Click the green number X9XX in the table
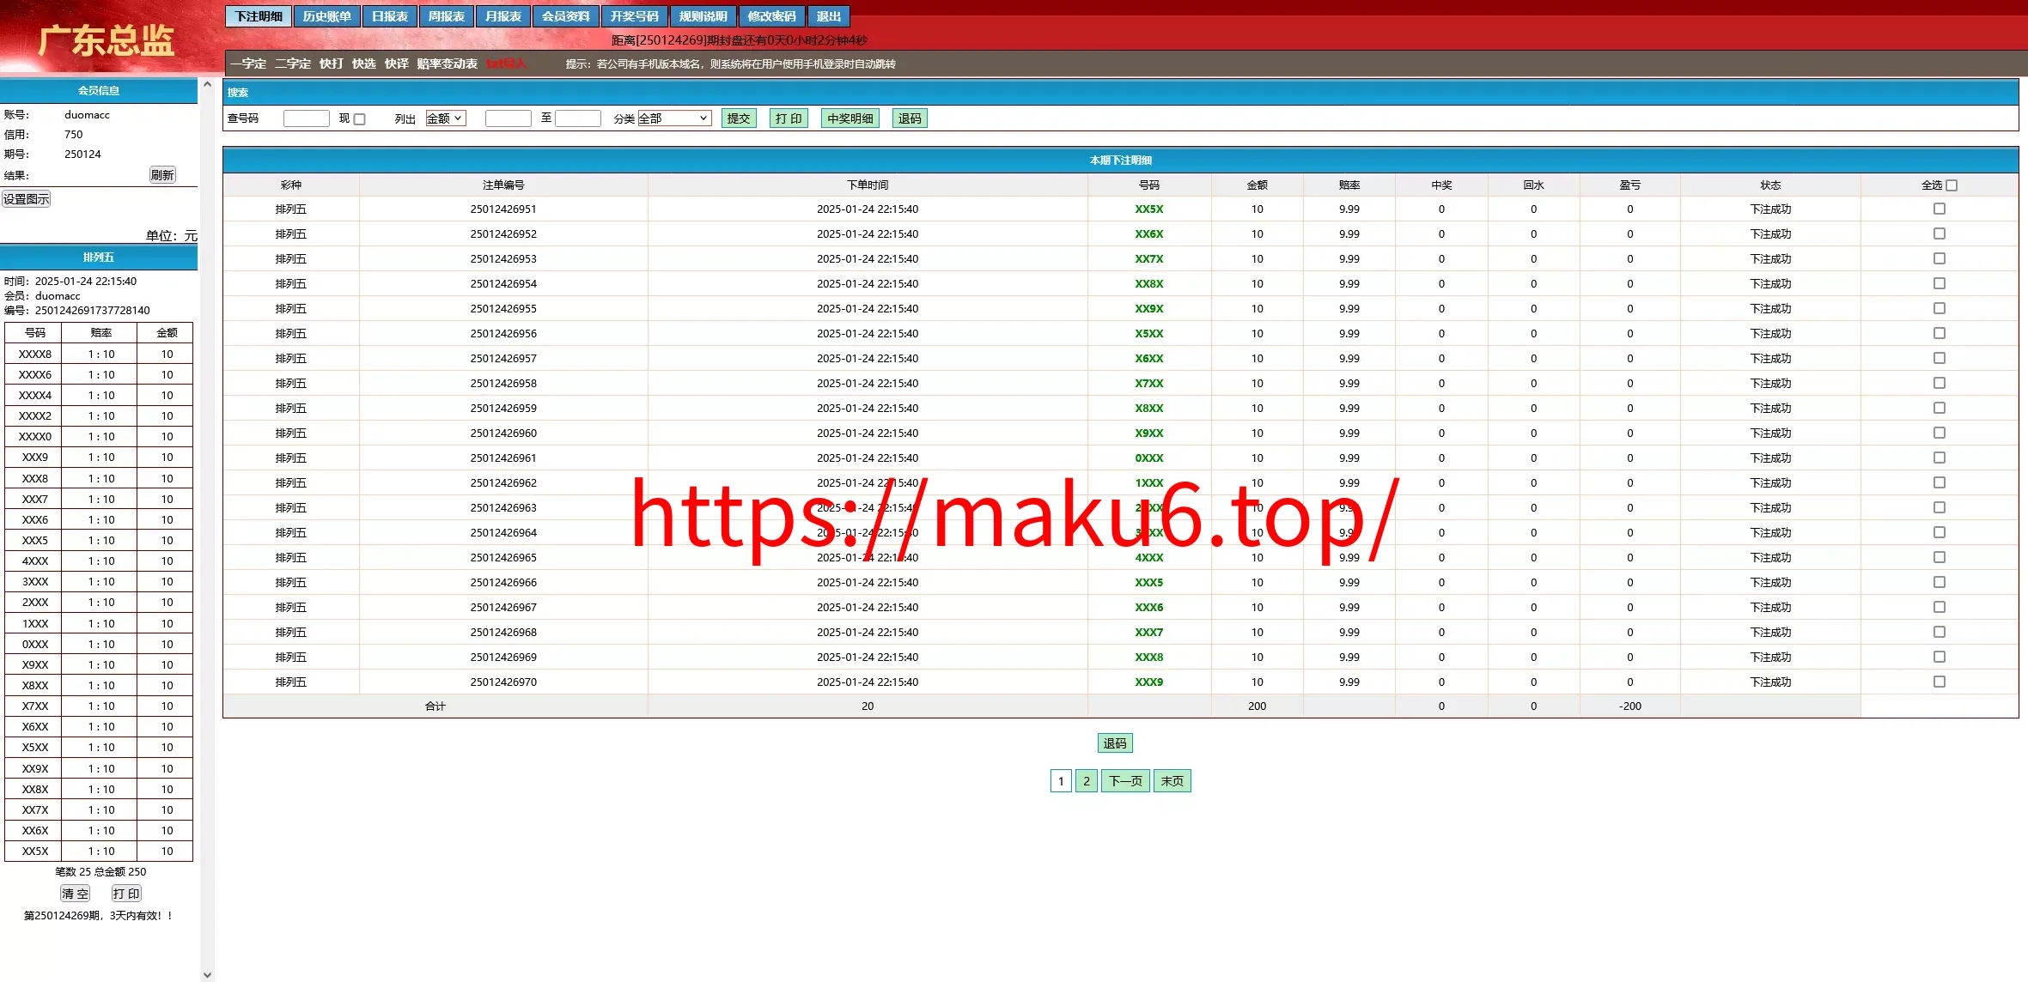The image size is (2028, 982). pyautogui.click(x=1149, y=433)
